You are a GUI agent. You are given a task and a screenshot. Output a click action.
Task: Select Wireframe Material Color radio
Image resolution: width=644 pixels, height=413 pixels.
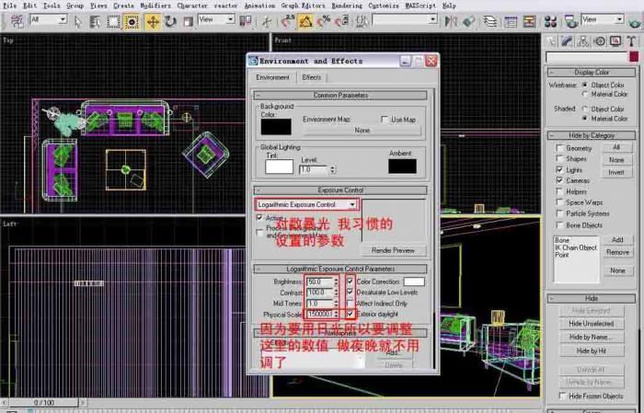pos(585,95)
